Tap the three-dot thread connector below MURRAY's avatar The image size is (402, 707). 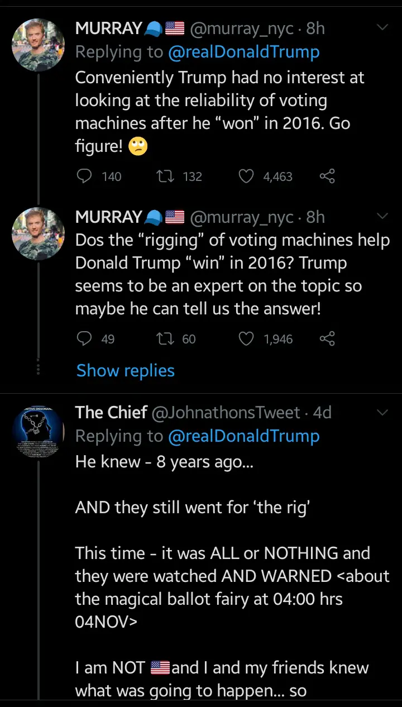[38, 368]
